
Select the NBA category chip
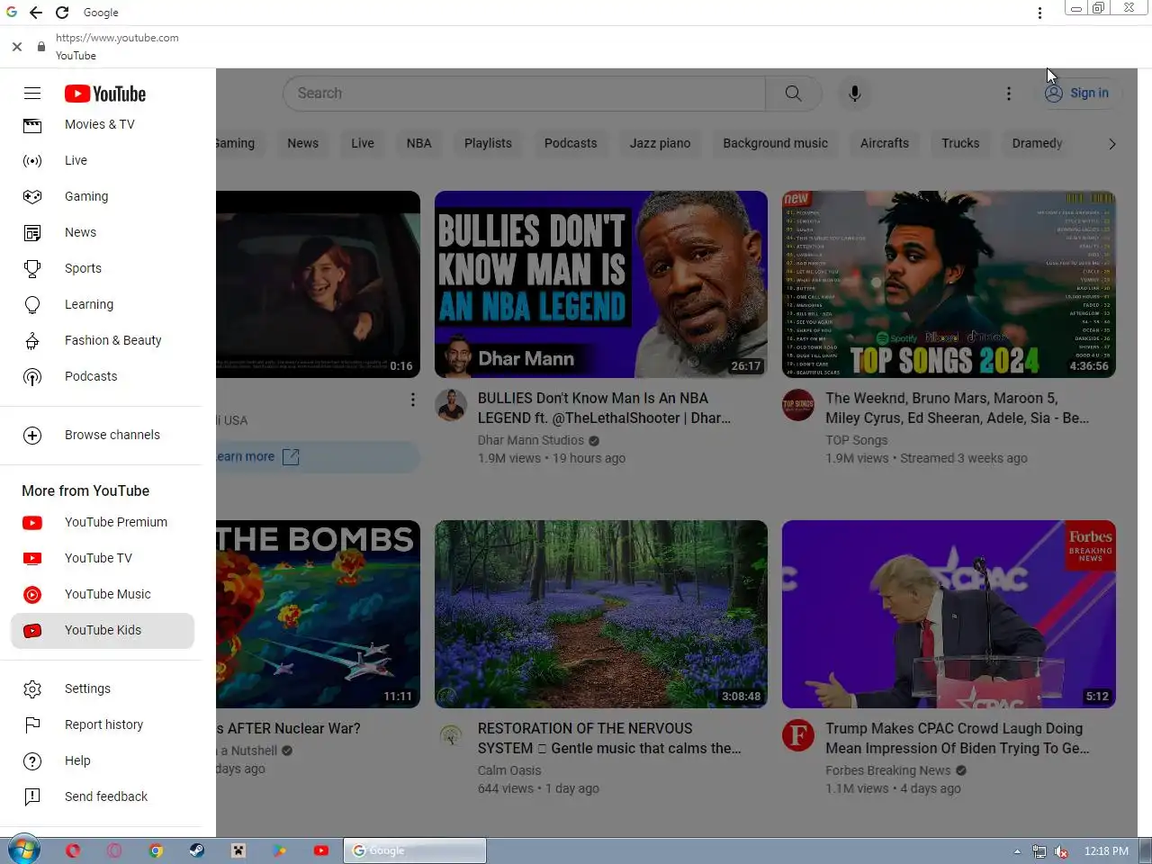[419, 143]
